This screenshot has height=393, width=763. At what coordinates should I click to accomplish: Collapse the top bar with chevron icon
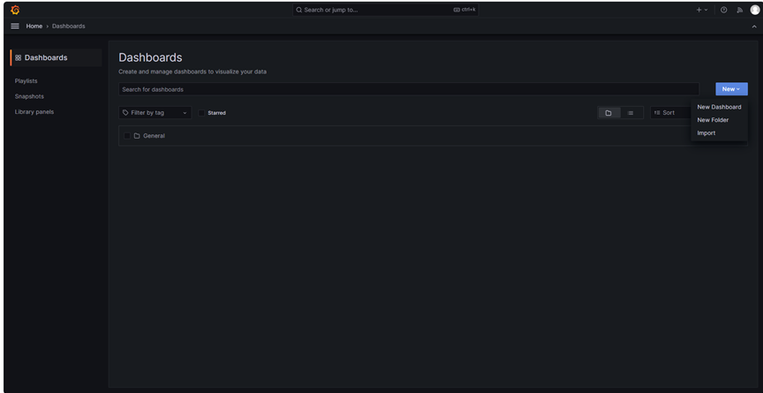pyautogui.click(x=754, y=26)
